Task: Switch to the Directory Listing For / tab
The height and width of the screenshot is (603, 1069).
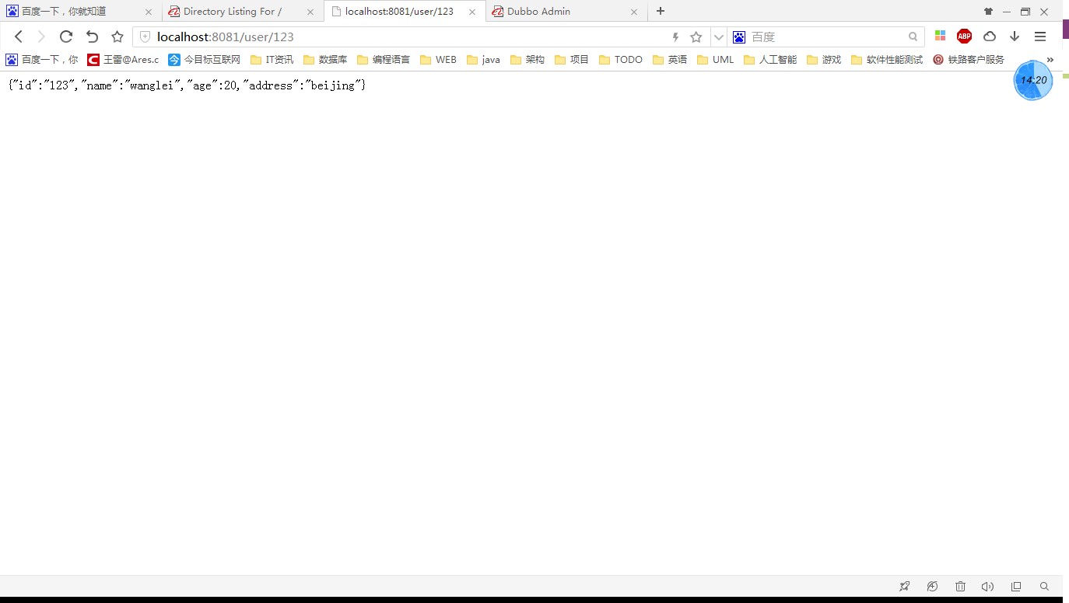Action: (x=241, y=12)
